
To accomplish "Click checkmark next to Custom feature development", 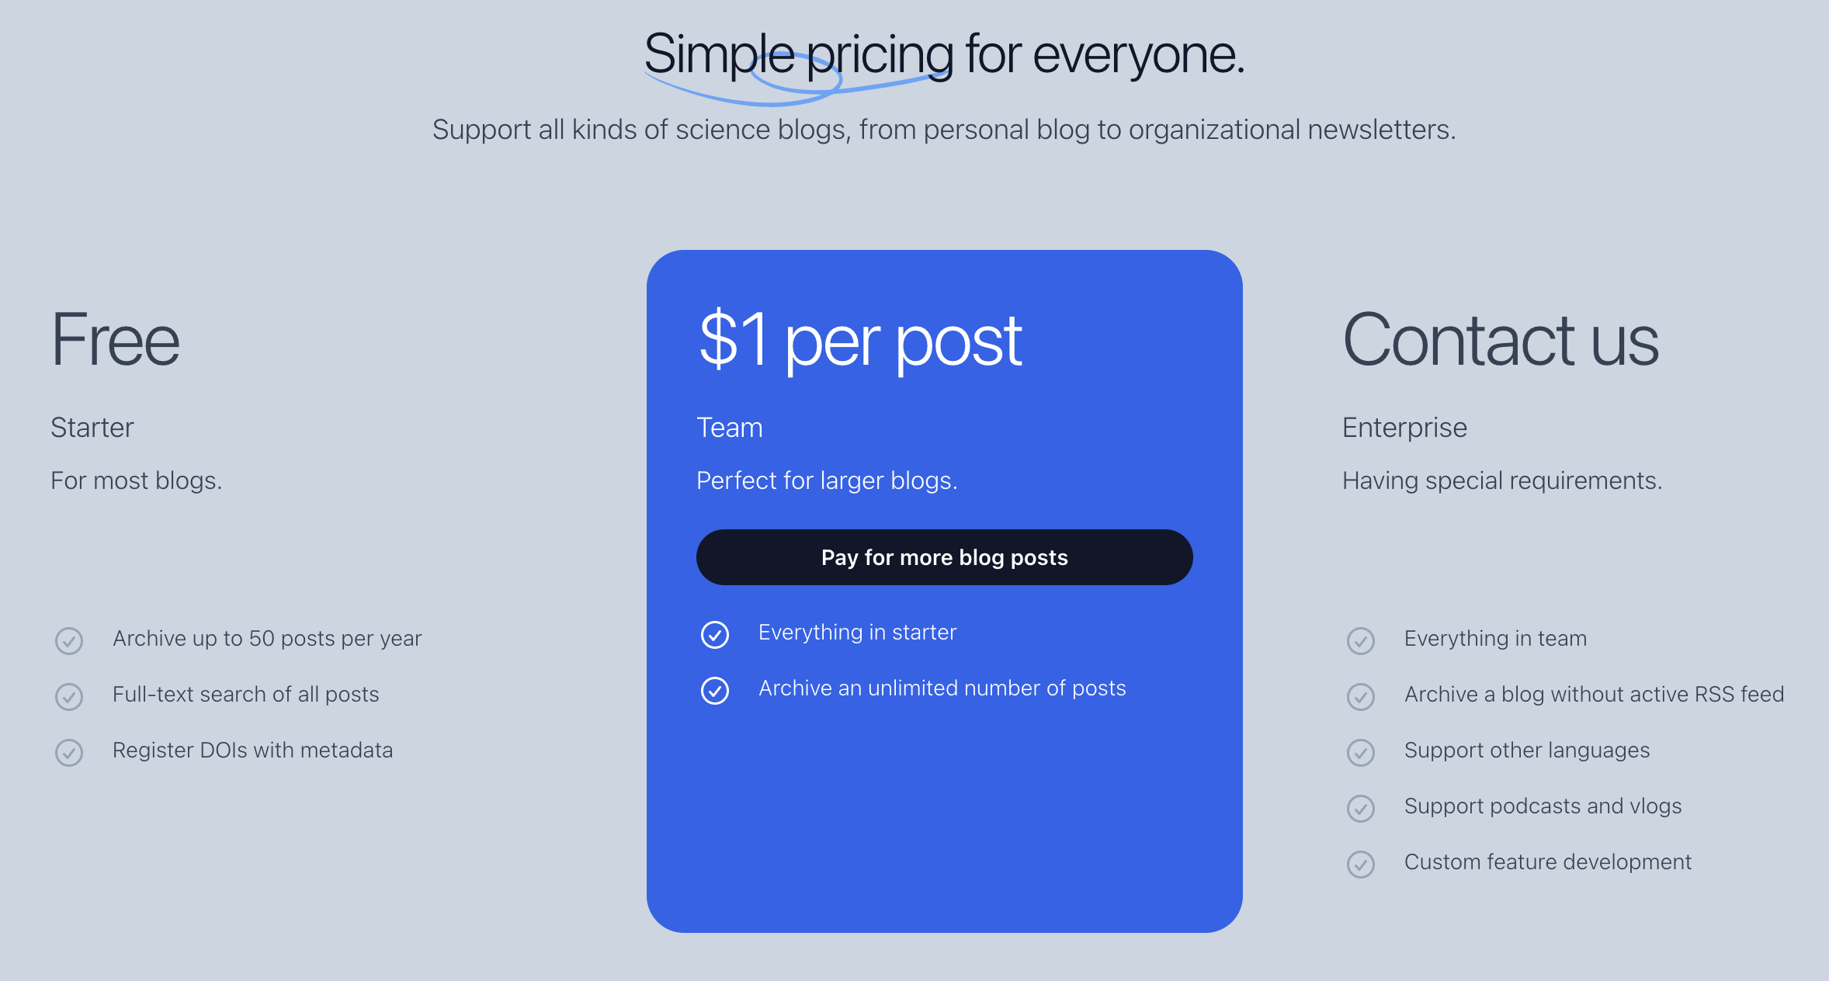I will (1361, 865).
